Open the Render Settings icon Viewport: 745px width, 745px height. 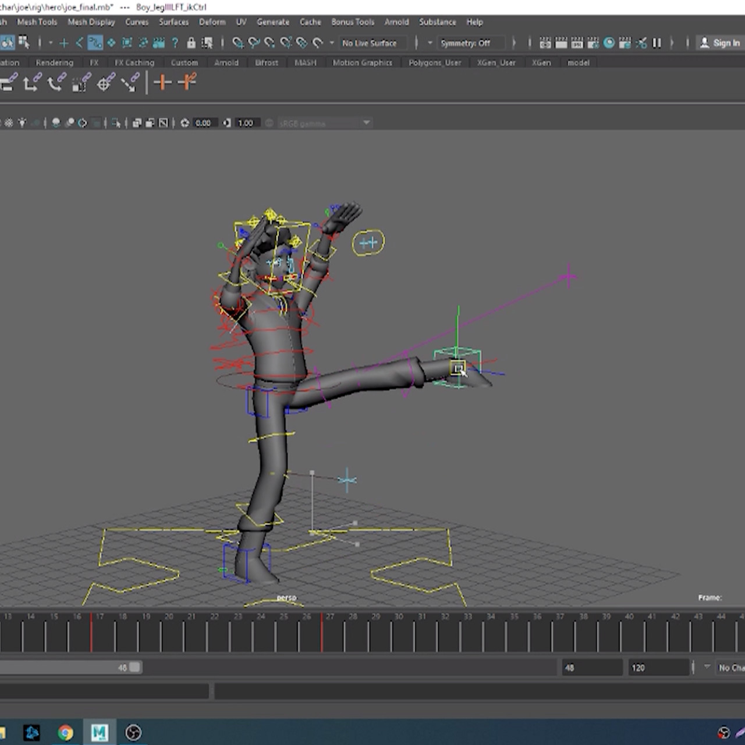(x=593, y=42)
